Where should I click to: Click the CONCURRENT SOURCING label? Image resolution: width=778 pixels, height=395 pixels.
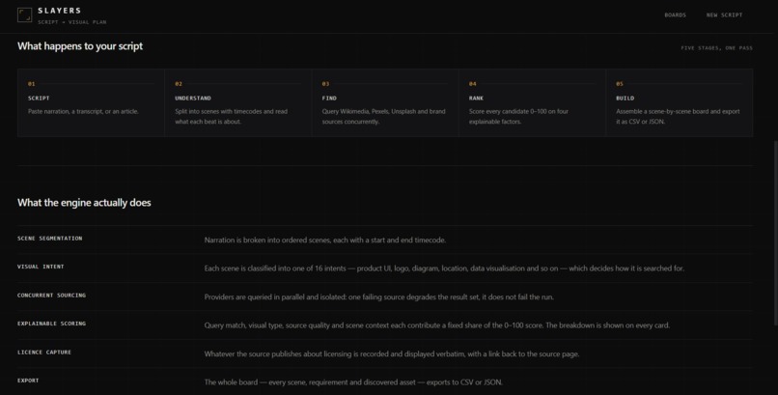51,296
